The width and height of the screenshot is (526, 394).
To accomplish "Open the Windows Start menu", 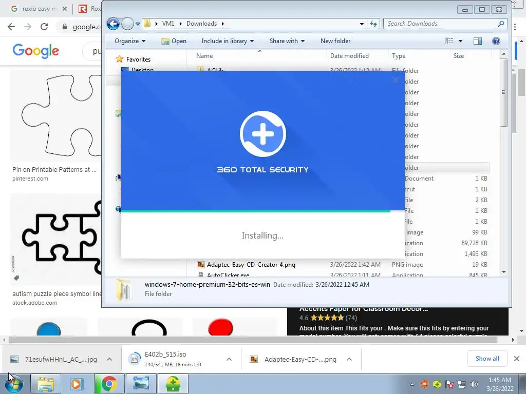I will [13, 384].
